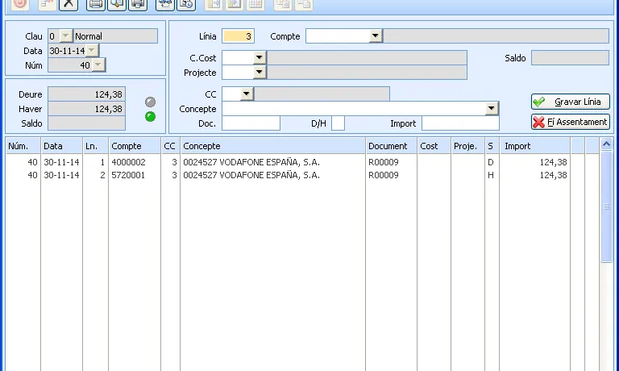Click date 30-11-14 in line 1
The height and width of the screenshot is (371, 619).
point(61,162)
